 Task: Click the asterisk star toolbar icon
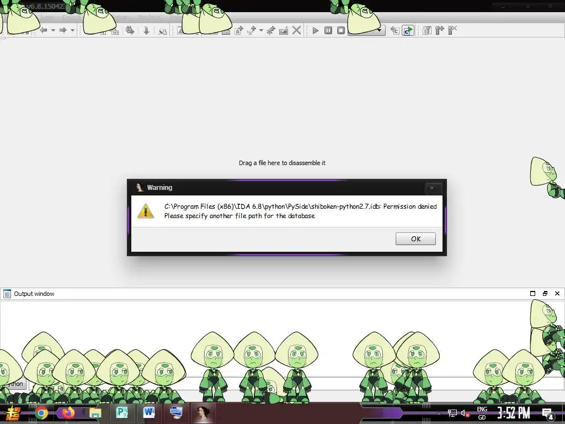270,31
